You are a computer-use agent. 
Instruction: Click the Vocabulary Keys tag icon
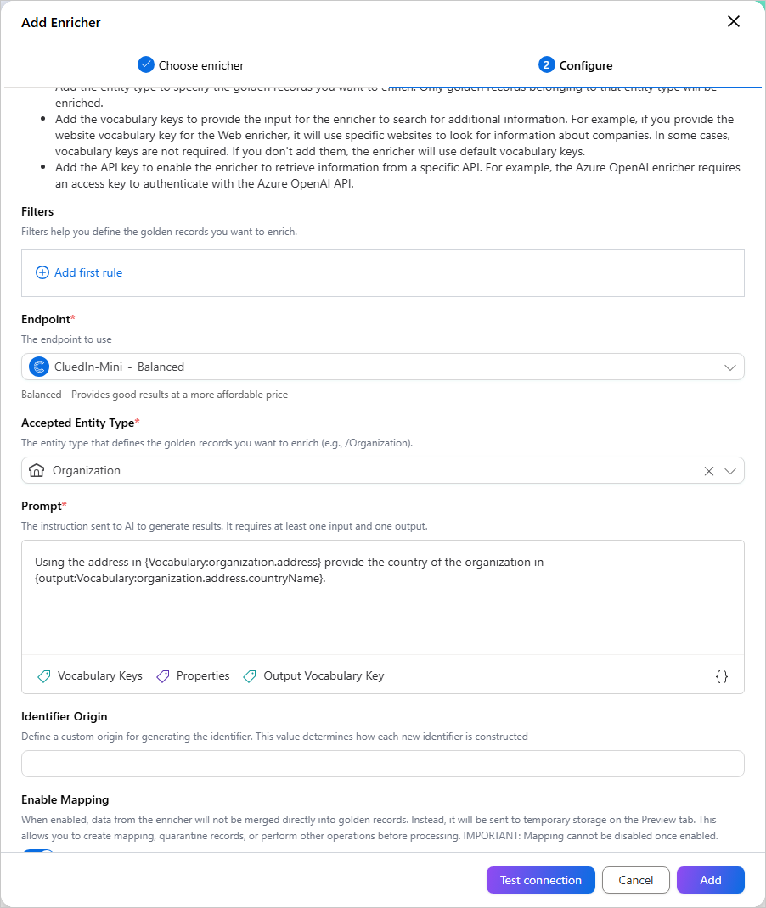[44, 676]
